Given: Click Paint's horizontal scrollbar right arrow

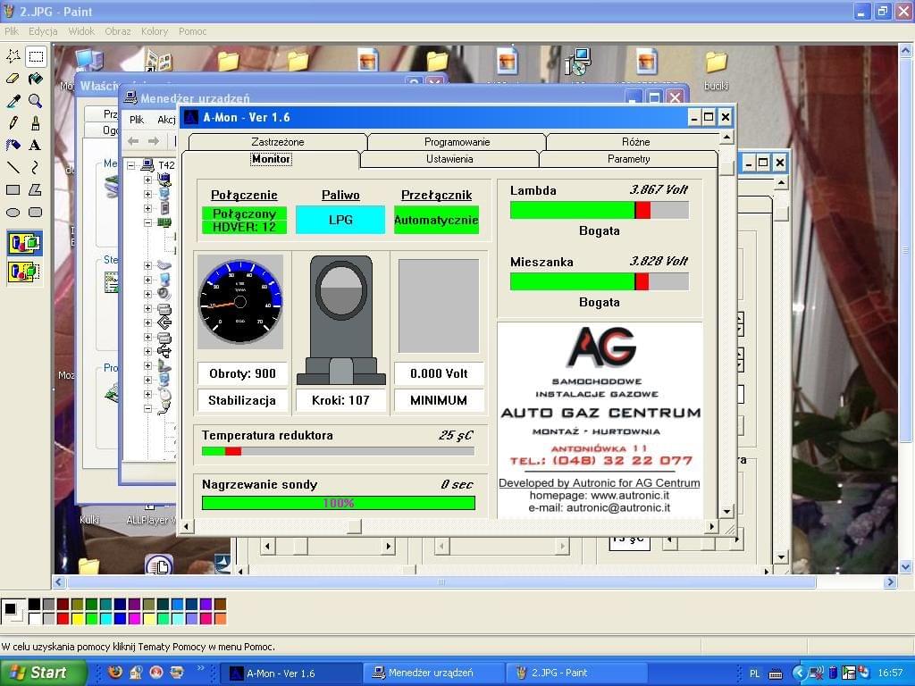Looking at the screenshot, I should coord(890,582).
